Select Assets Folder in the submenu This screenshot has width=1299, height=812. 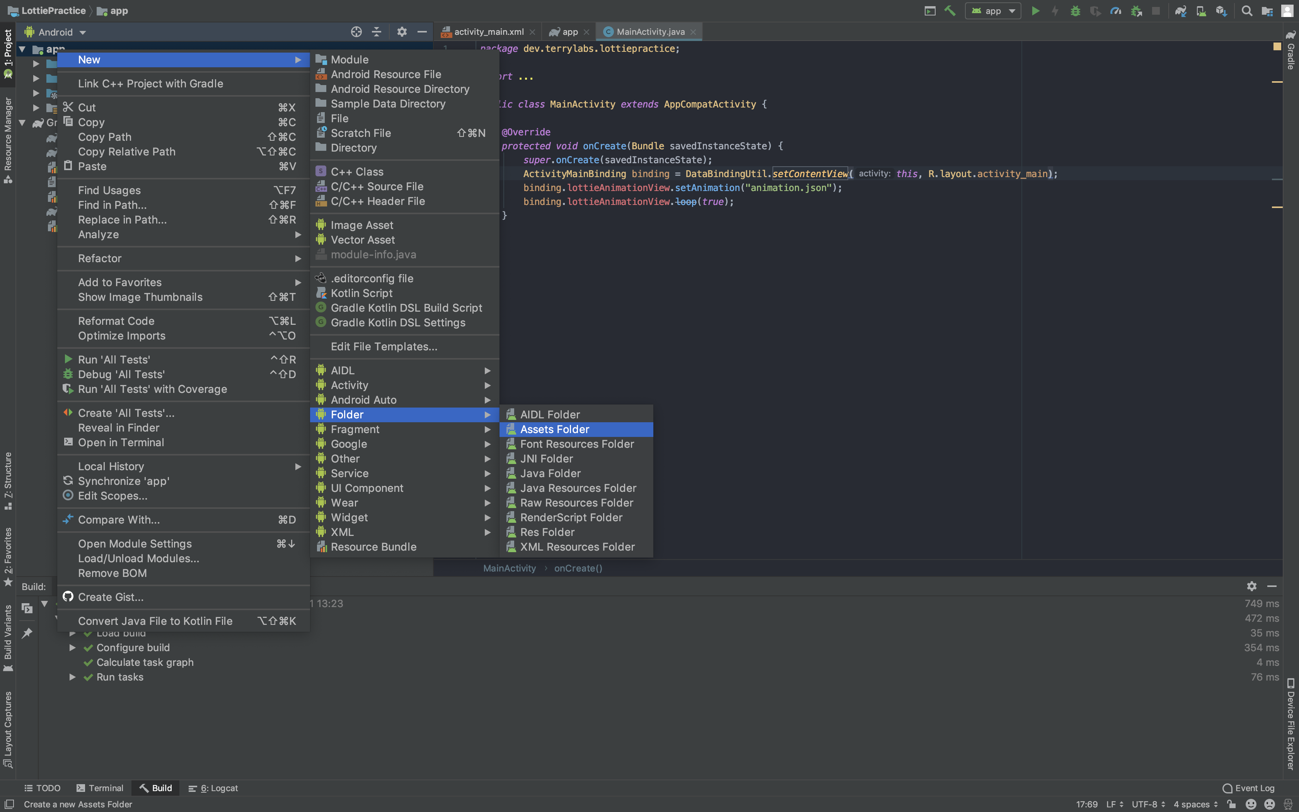554,429
